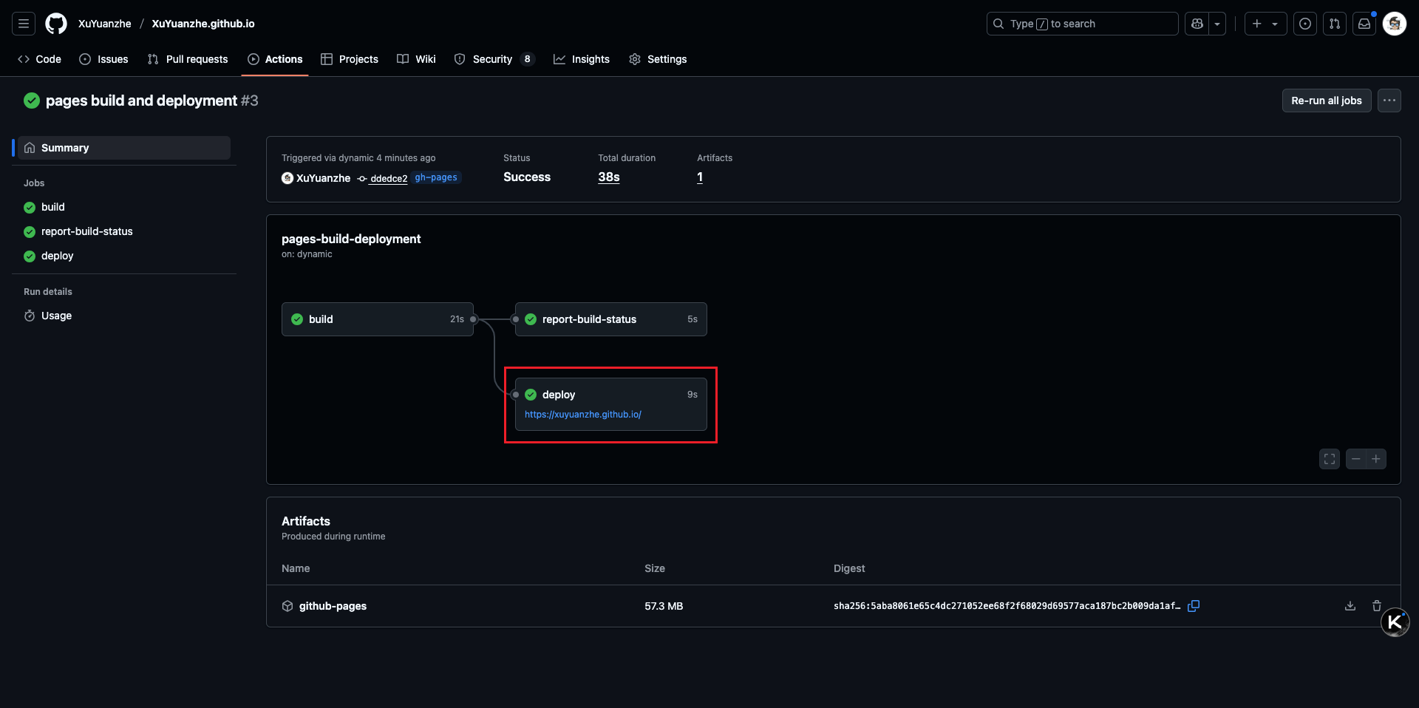Click the 38s total duration link
The width and height of the screenshot is (1419, 708).
[x=609, y=177]
